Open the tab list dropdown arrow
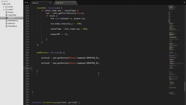The height and width of the screenshot is (105, 186). [x=184, y=3]
